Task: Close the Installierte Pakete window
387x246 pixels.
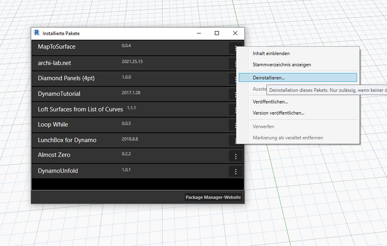Action: pyautogui.click(x=235, y=33)
